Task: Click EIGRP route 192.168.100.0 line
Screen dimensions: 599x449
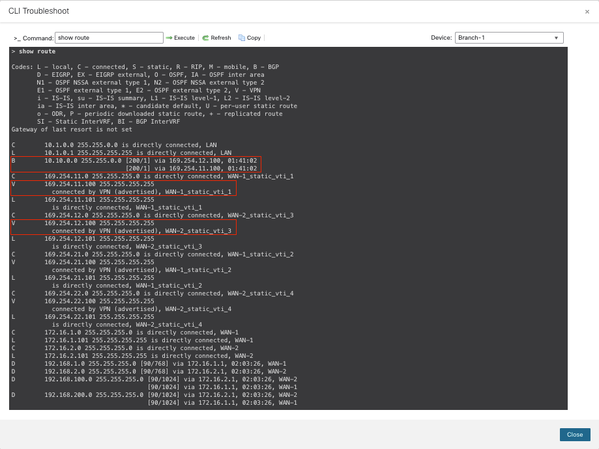Action: tap(154, 379)
